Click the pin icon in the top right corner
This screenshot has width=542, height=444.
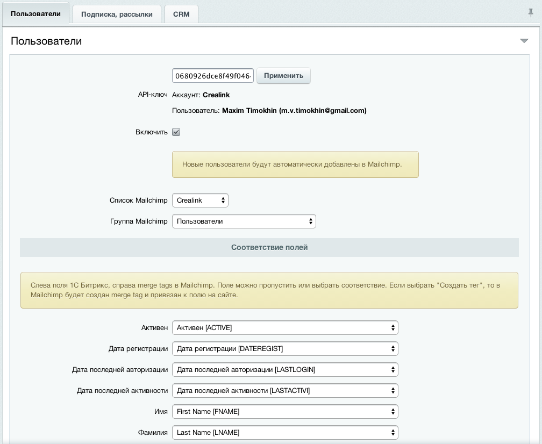tap(531, 13)
